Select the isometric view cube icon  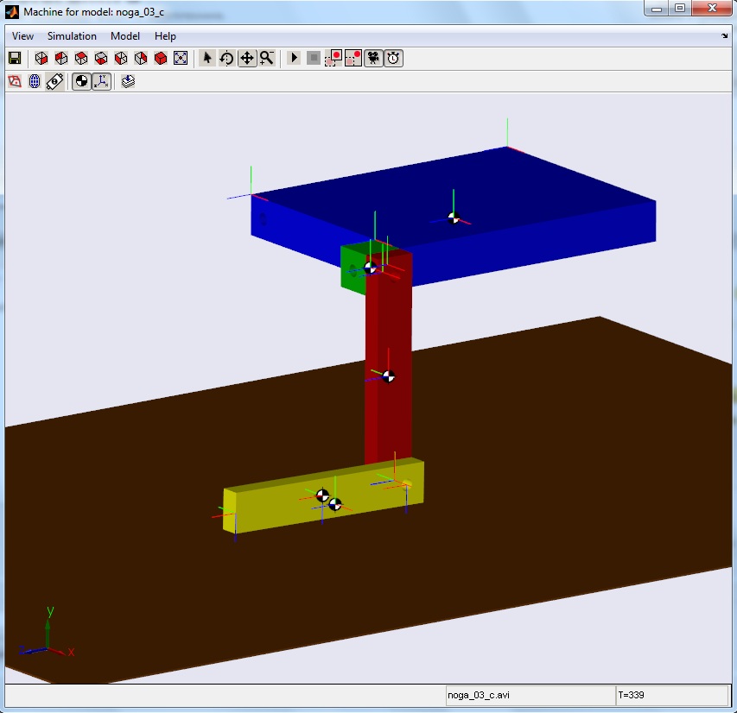point(160,58)
